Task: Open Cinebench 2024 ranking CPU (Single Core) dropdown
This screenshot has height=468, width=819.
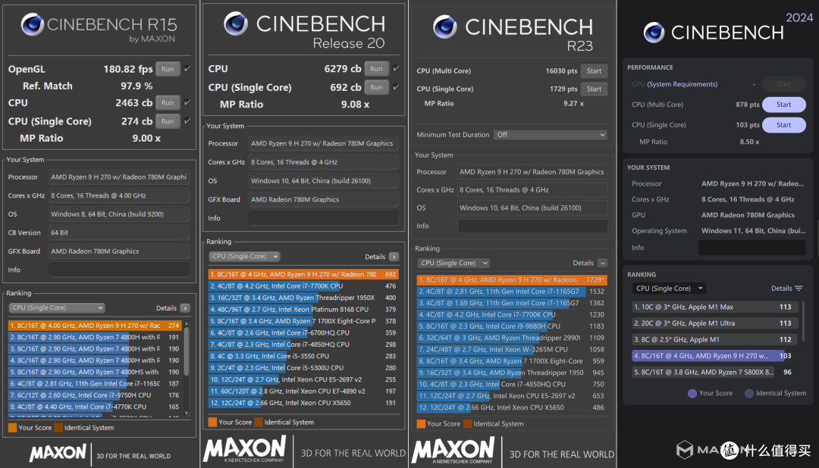Action: pos(669,289)
